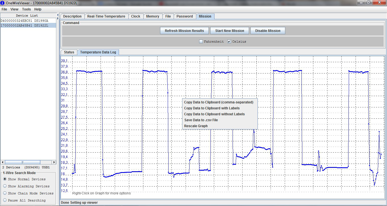This screenshot has height=206, width=387.
Task: Select device D4000000324EBC81 DS1990A
Action: [28, 21]
